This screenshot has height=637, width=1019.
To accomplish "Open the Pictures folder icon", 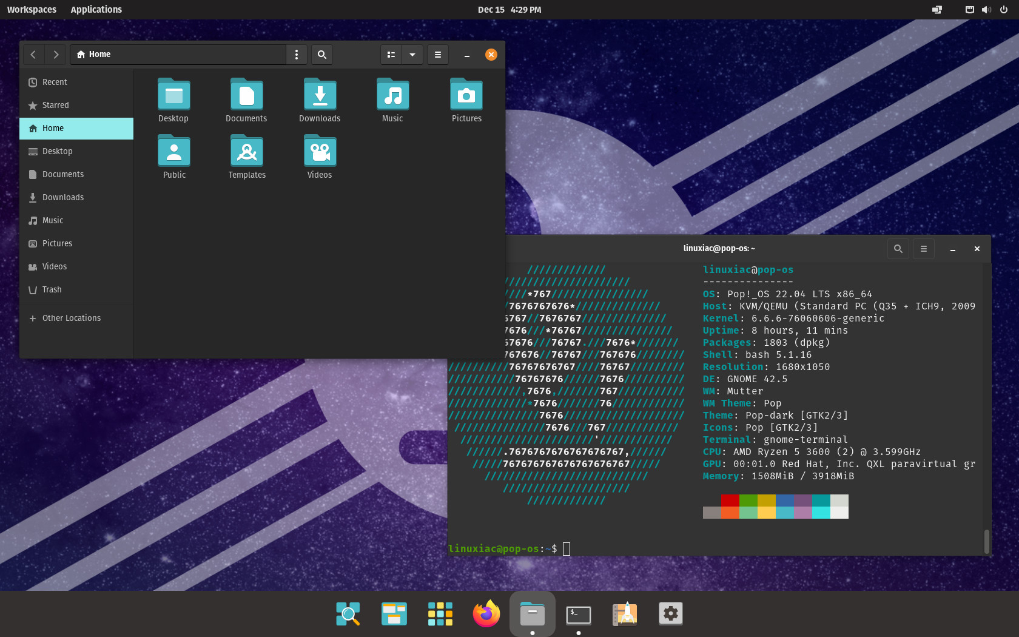I will [x=466, y=95].
